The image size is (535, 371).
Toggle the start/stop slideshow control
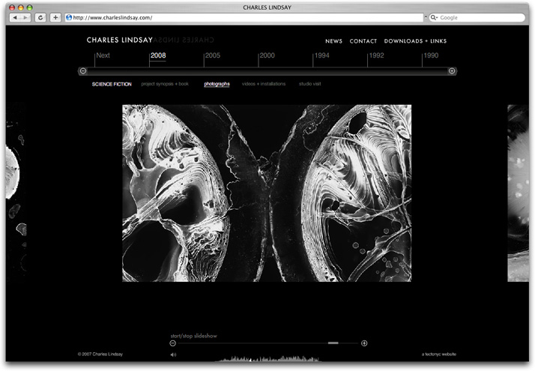pos(193,336)
